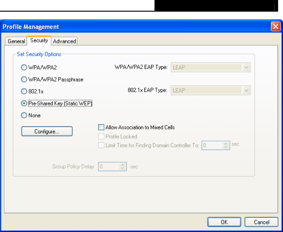Click the '802.1x EAP Type:' label
The height and width of the screenshot is (232, 283).
tap(147, 90)
